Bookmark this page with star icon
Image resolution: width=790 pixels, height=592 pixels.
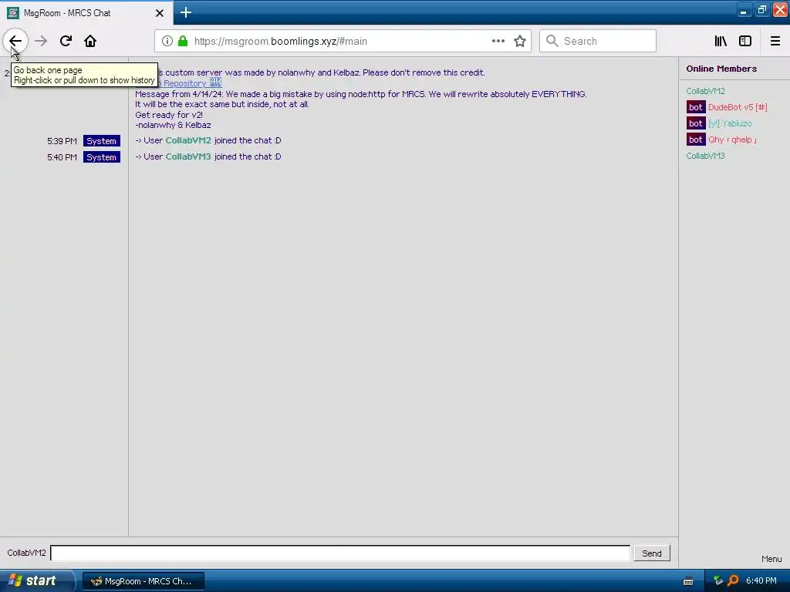pos(520,41)
